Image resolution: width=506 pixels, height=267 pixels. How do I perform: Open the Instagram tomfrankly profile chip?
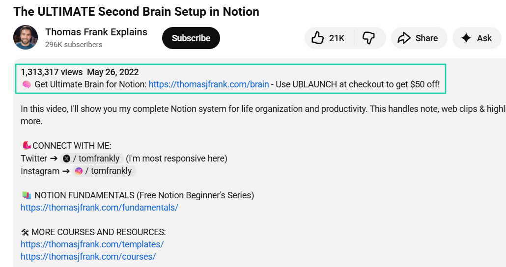pyautogui.click(x=104, y=171)
